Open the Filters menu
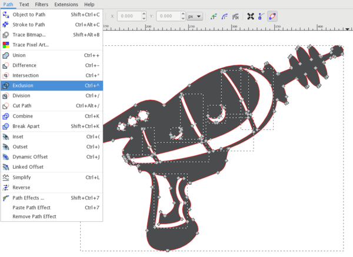 (x=41, y=4)
